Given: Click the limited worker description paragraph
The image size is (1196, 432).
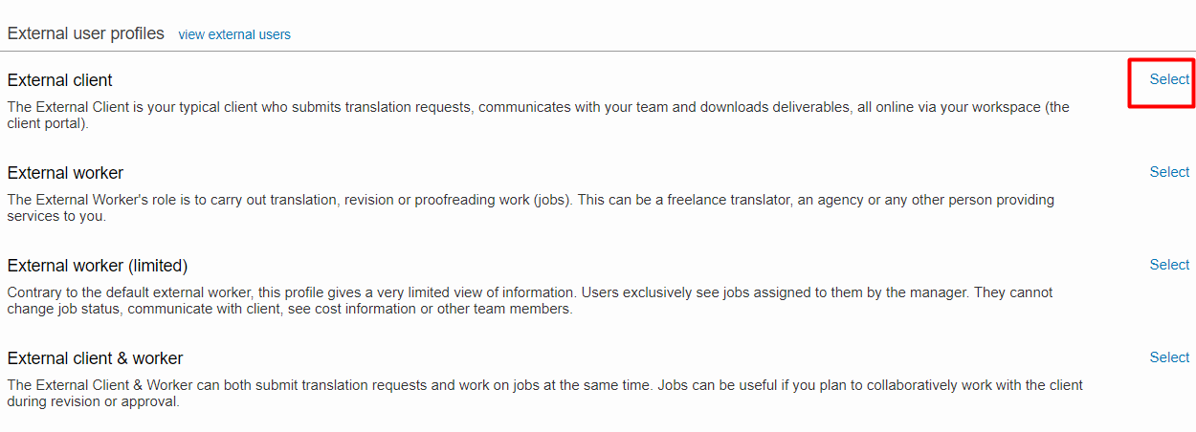Looking at the screenshot, I should [529, 292].
